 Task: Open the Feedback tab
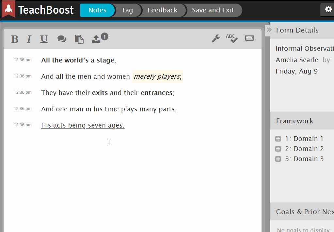163,10
